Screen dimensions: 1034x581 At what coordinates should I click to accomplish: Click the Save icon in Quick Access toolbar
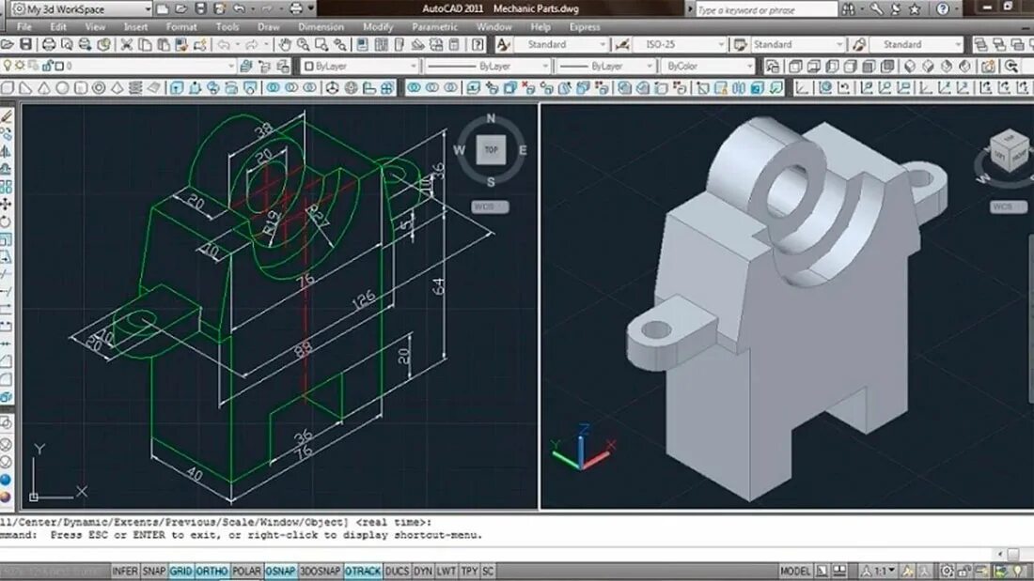(x=200, y=8)
